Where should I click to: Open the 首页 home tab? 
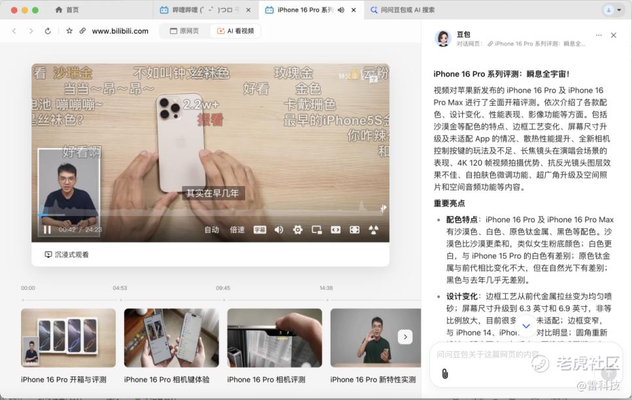(67, 10)
